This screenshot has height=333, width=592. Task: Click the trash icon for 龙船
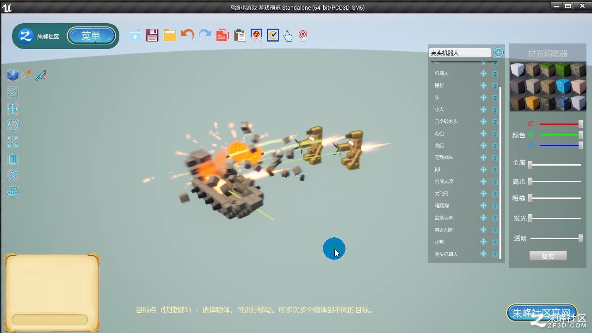pyautogui.click(x=495, y=146)
